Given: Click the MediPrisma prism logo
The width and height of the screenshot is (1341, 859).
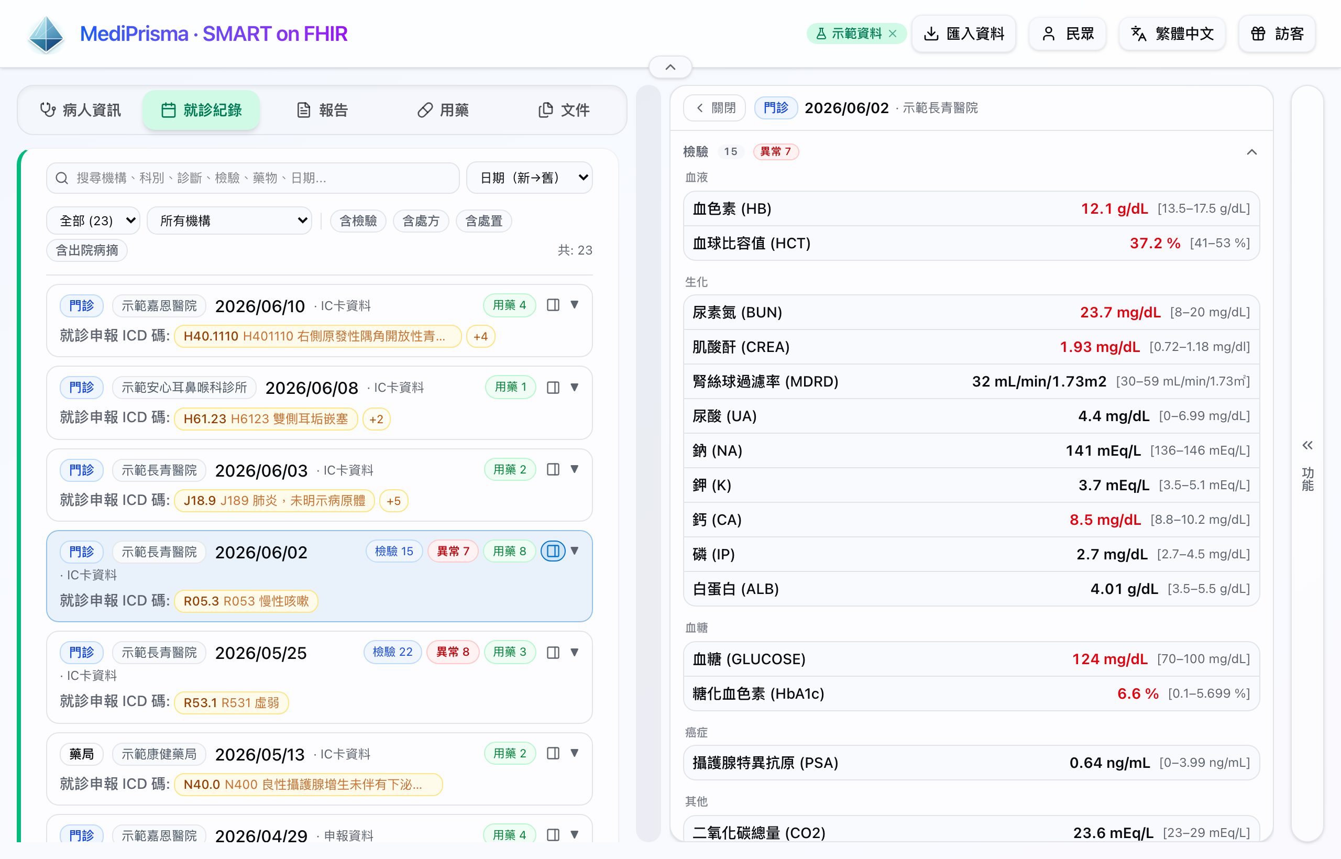Looking at the screenshot, I should click(46, 34).
